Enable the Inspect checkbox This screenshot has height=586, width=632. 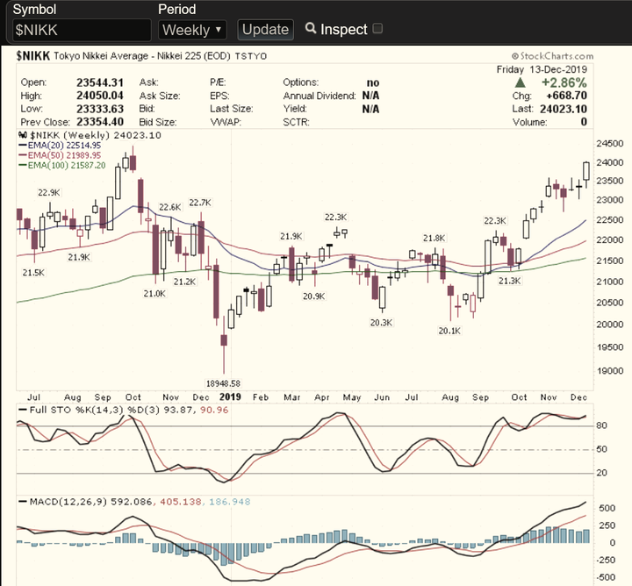377,29
